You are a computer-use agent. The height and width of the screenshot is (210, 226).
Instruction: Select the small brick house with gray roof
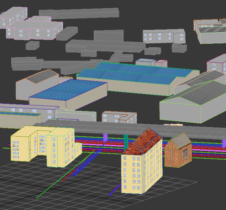coord(178,150)
